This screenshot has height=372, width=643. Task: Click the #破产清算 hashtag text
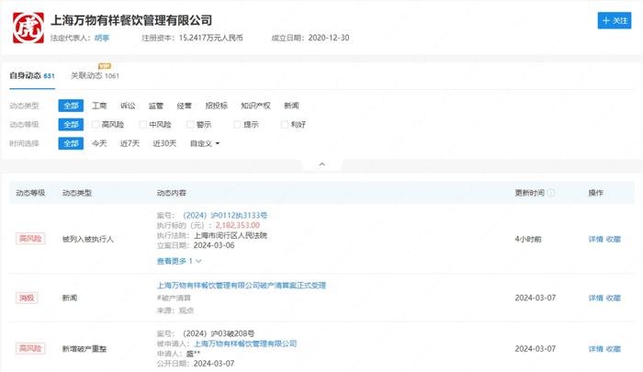tap(174, 298)
